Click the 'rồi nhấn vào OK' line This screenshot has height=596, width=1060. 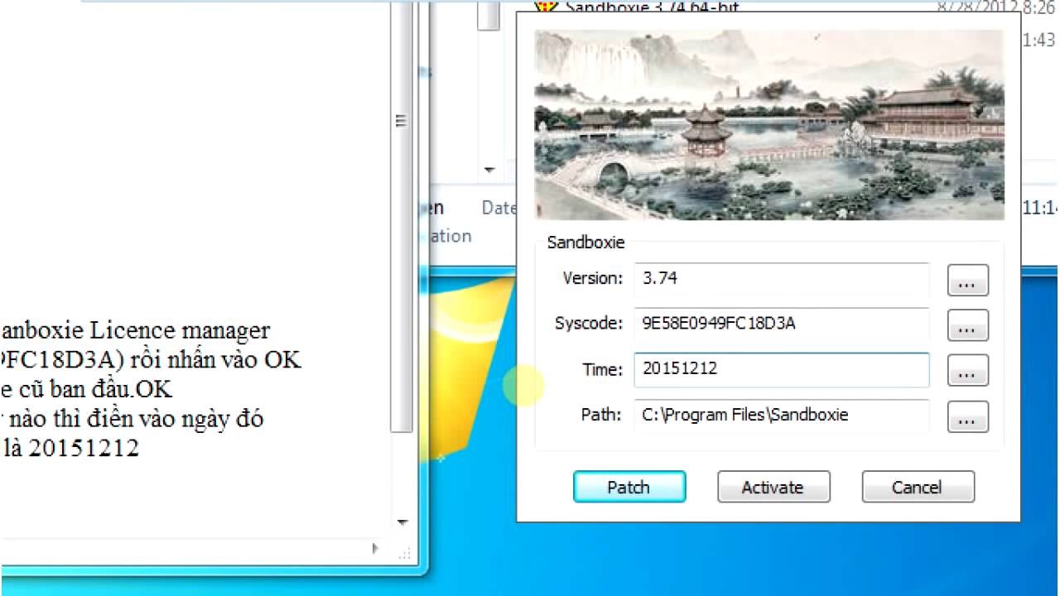pyautogui.click(x=151, y=360)
